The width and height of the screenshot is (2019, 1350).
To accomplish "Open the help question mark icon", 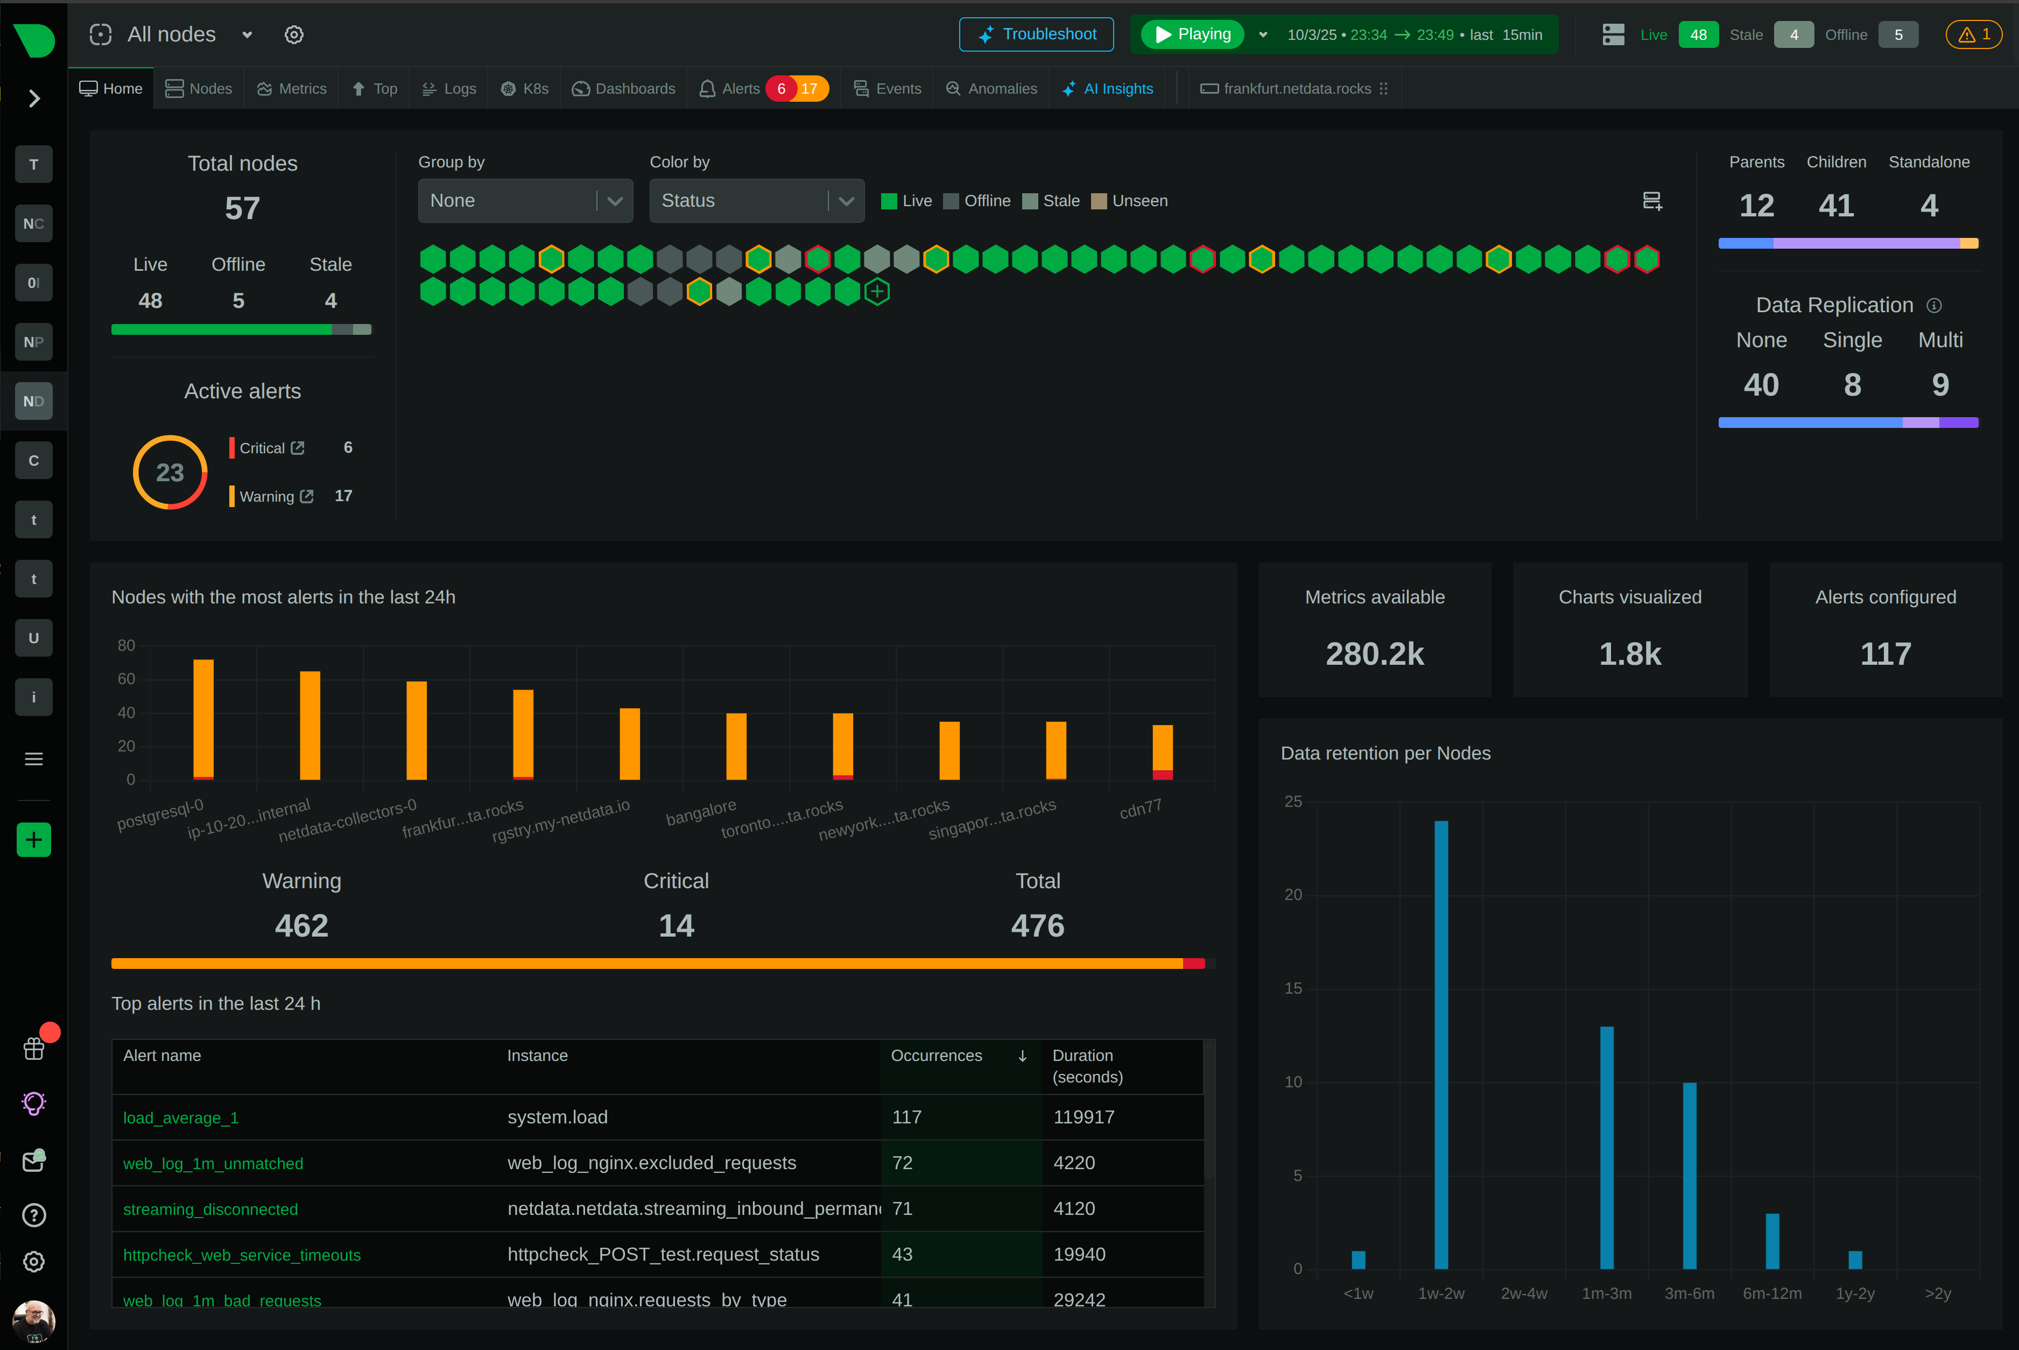I will tap(34, 1215).
